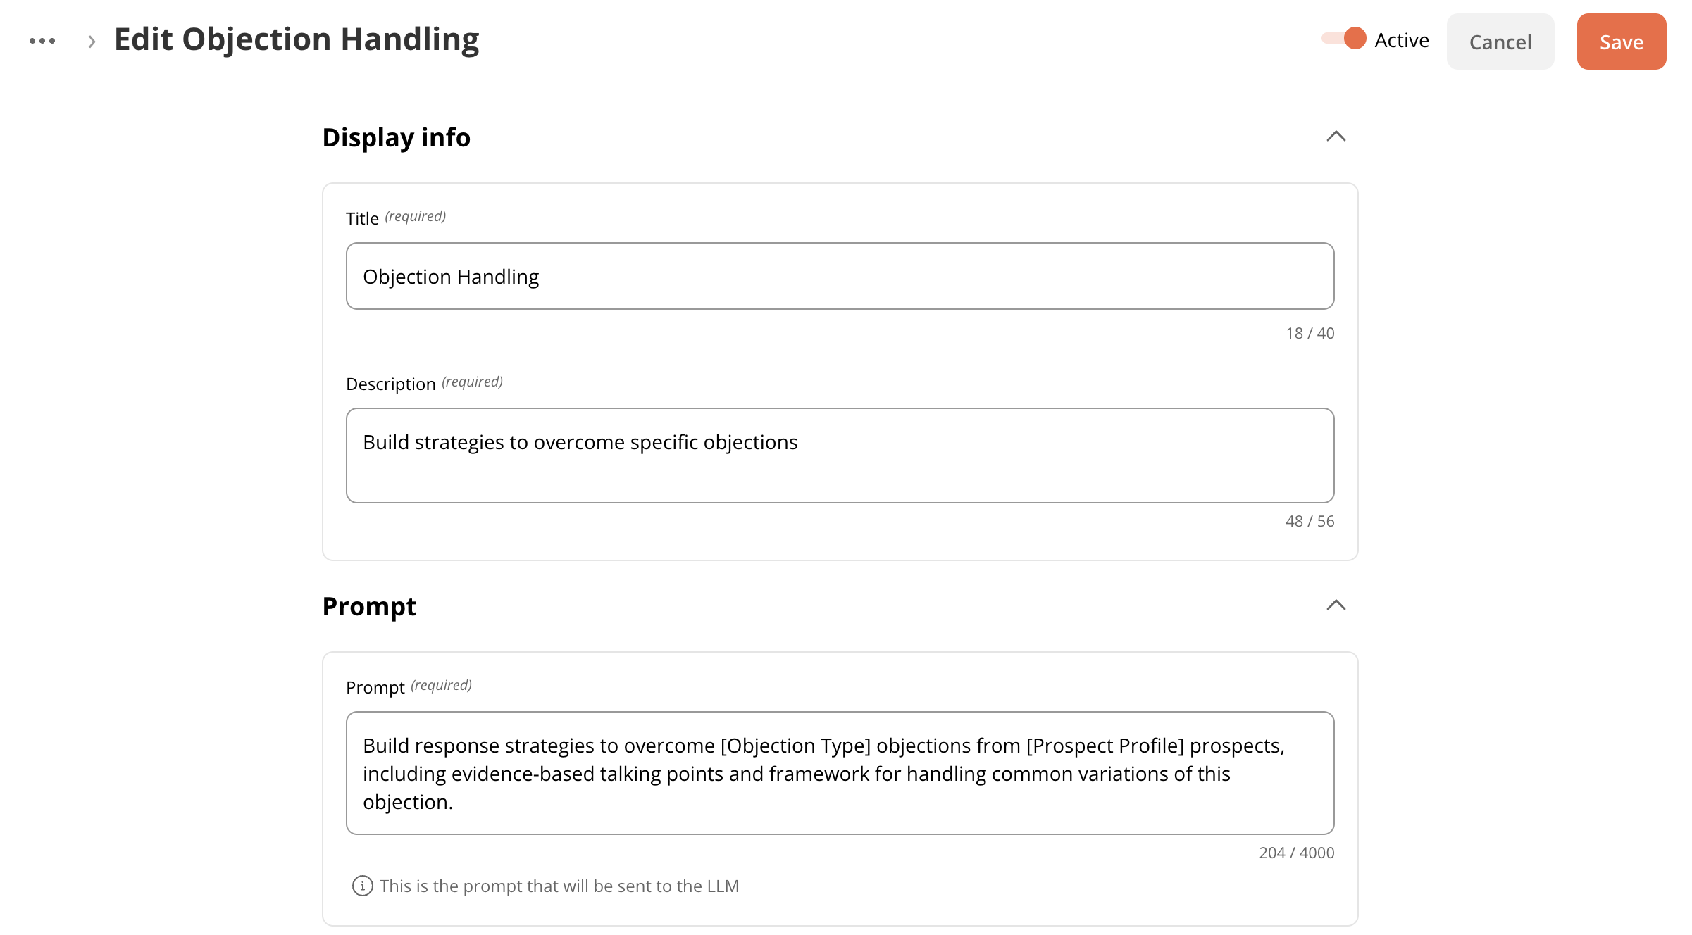Click the Description required label
Screen dimensions: 1692x935
point(424,383)
